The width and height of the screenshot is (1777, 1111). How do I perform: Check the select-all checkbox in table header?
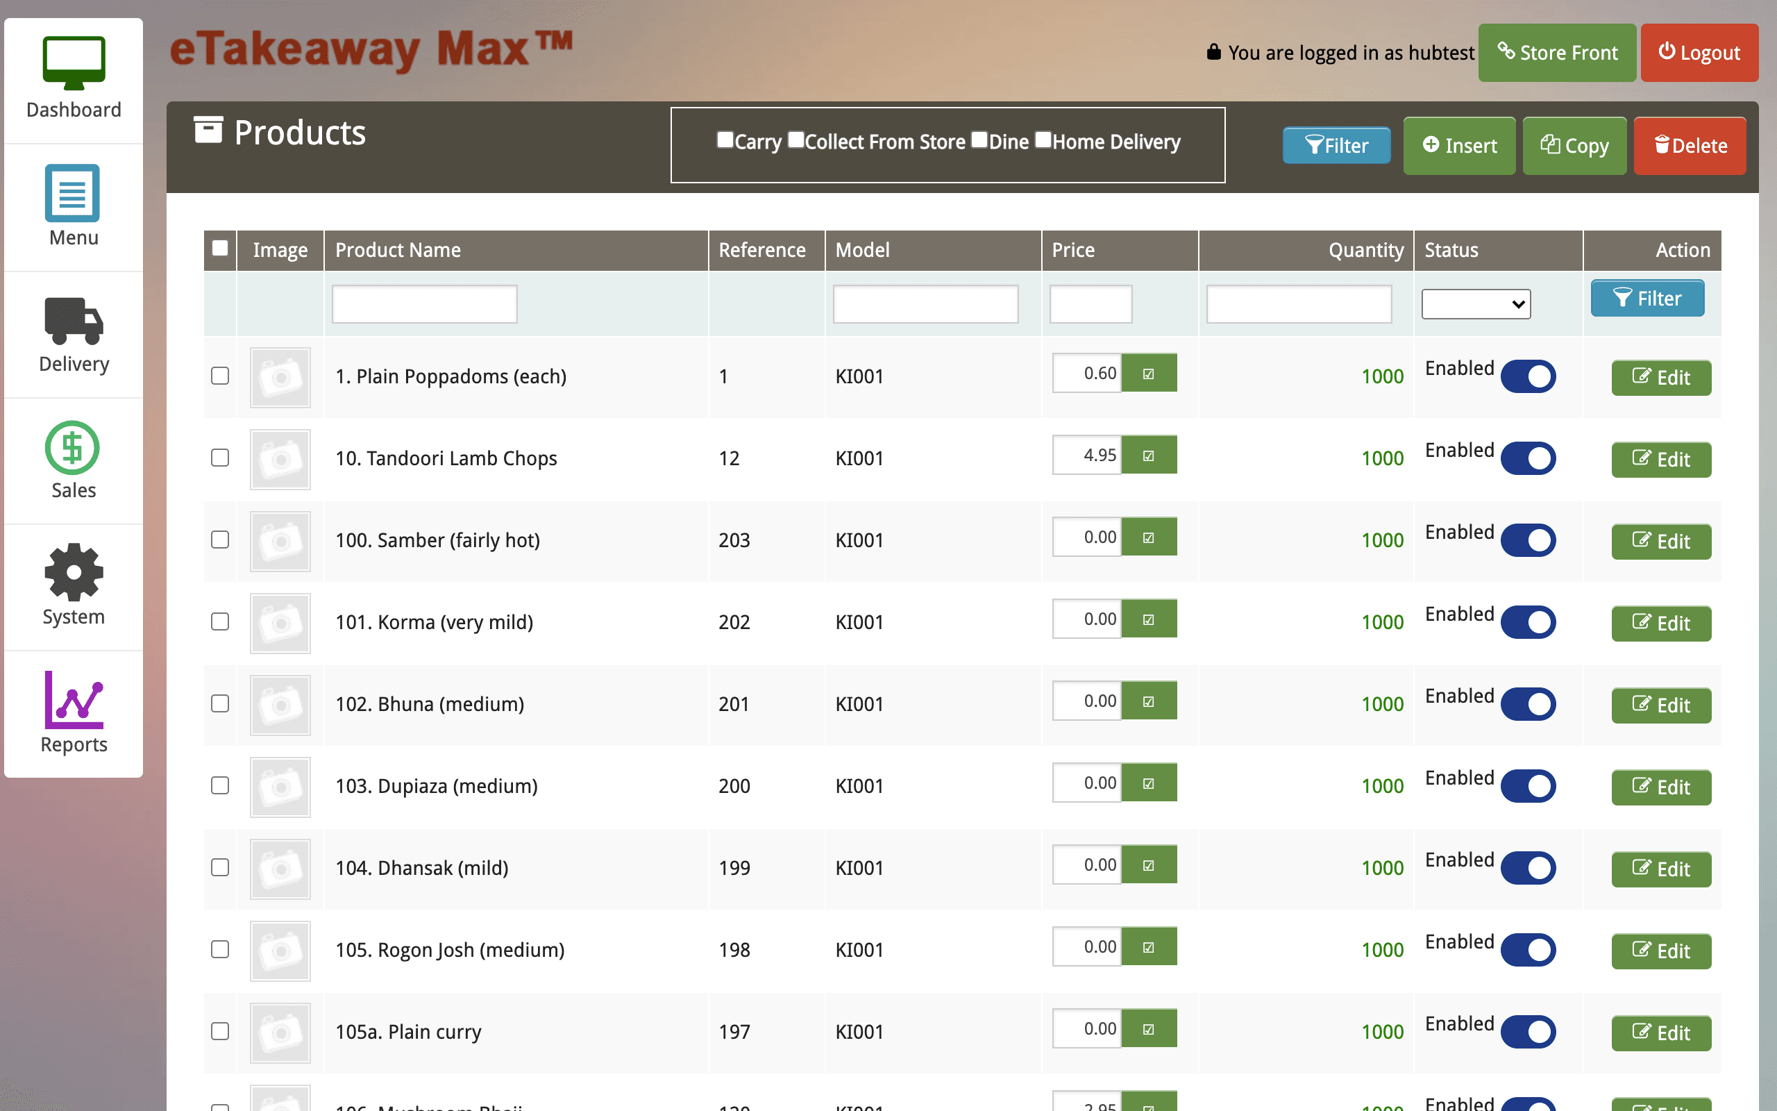[219, 249]
